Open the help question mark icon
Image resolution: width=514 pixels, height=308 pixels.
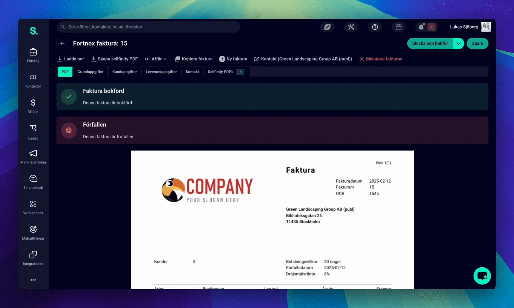(x=375, y=27)
